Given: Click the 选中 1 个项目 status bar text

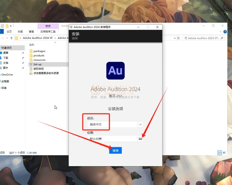Looking at the screenshot, I should pos(17,153).
